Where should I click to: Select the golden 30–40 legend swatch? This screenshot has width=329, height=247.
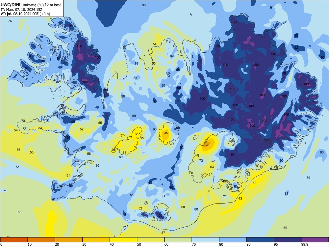pyautogui.click(x=96, y=240)
